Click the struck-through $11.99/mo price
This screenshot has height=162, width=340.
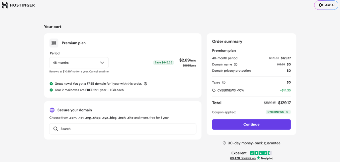click(x=190, y=65)
